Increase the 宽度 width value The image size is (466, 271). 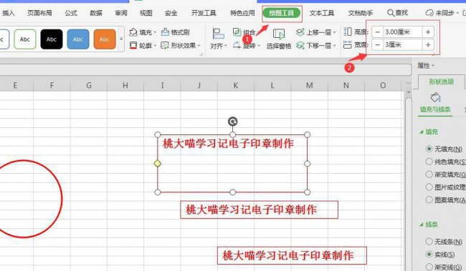click(428, 45)
